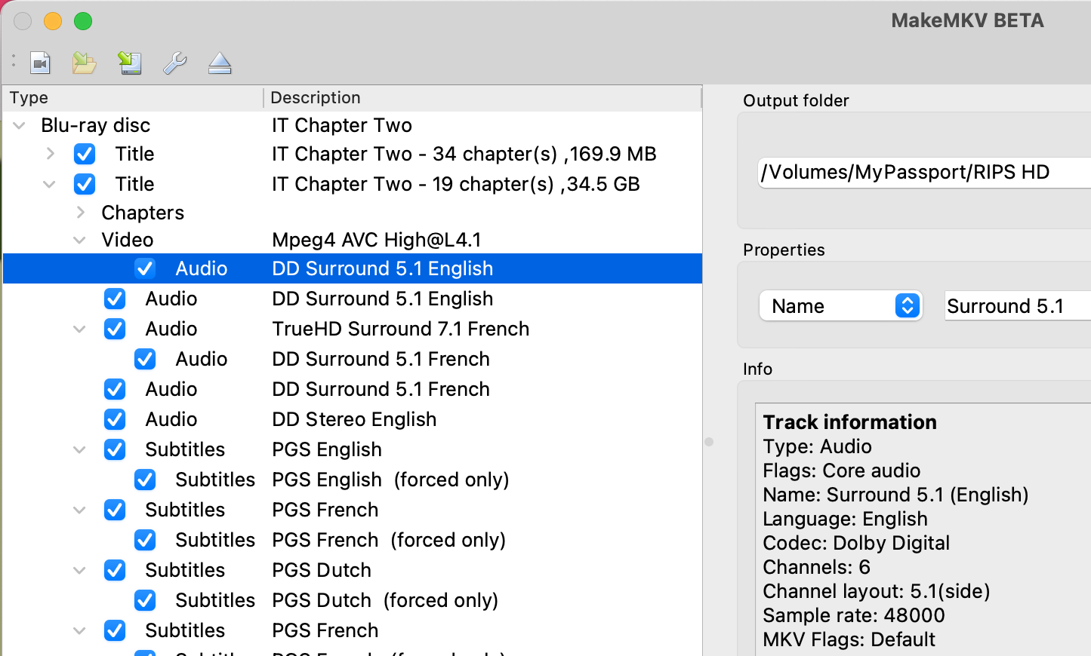Edit the output folder path field
Image resolution: width=1091 pixels, height=656 pixels.
coord(925,172)
